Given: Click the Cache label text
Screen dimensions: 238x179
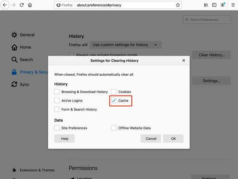Looking at the screenshot, I should (123, 101).
